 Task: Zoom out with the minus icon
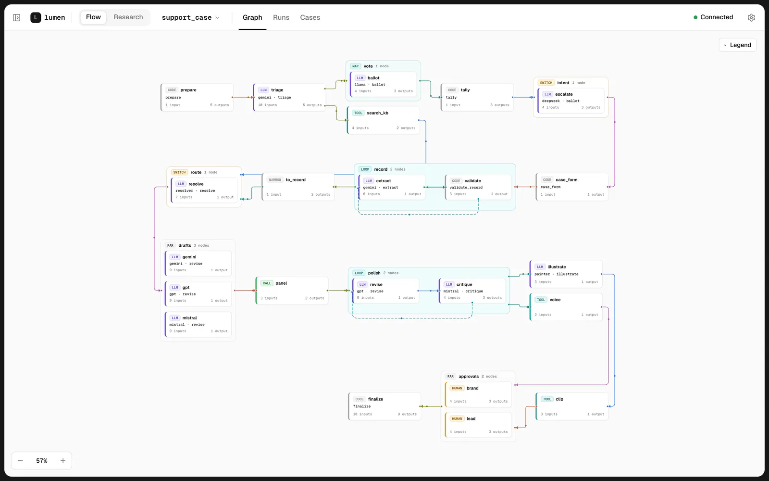20,461
